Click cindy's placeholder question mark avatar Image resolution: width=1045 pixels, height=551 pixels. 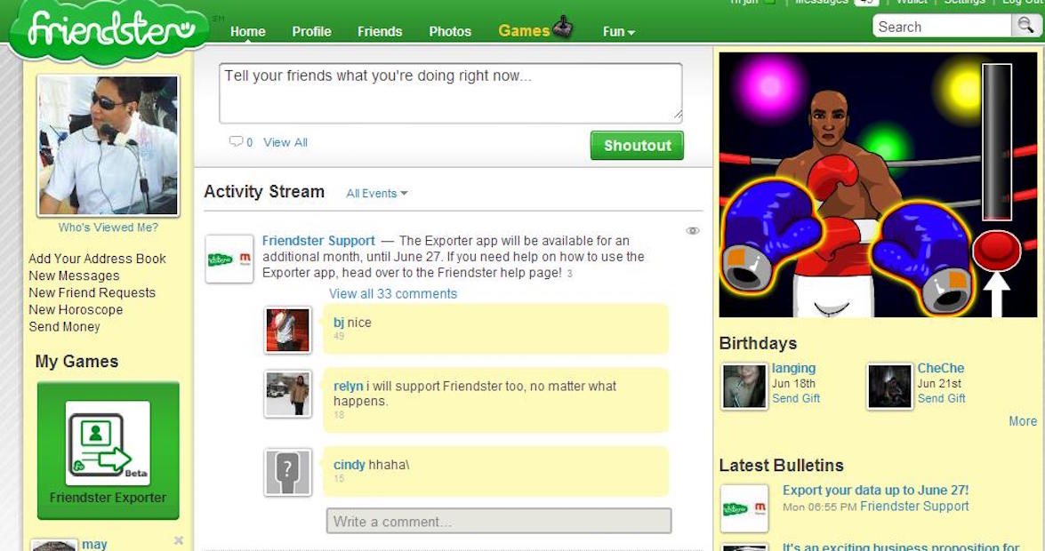(x=288, y=472)
